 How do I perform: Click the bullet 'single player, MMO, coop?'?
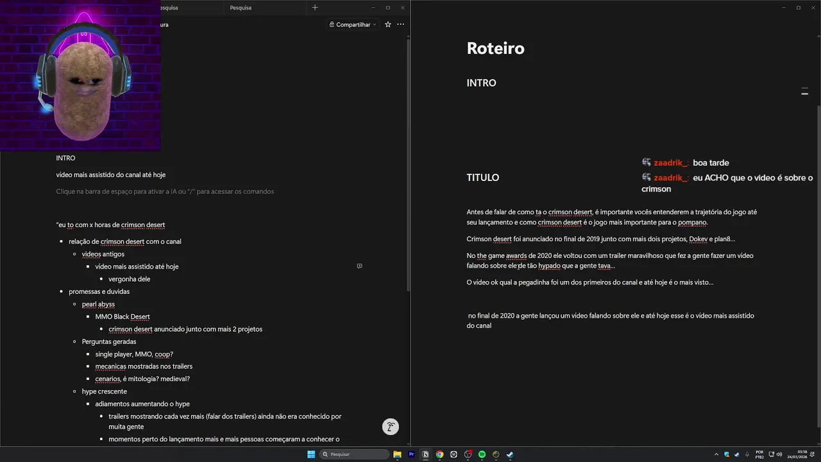coord(134,354)
